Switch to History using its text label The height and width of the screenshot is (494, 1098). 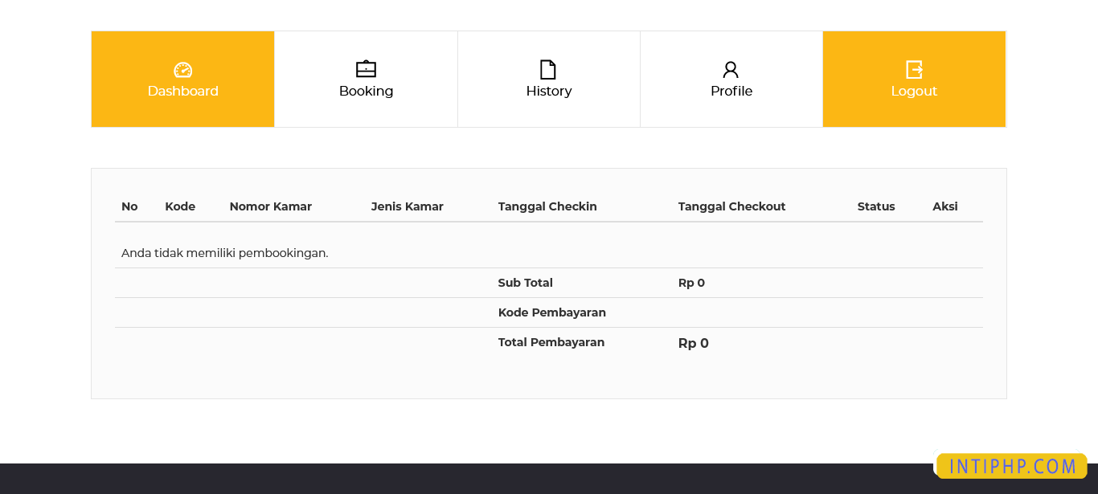coord(549,92)
